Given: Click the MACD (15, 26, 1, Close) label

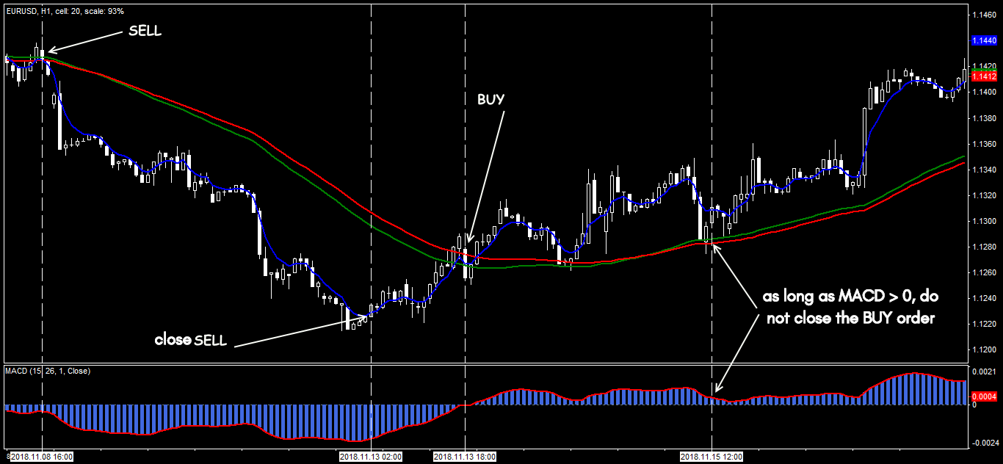Looking at the screenshot, I should [x=48, y=371].
